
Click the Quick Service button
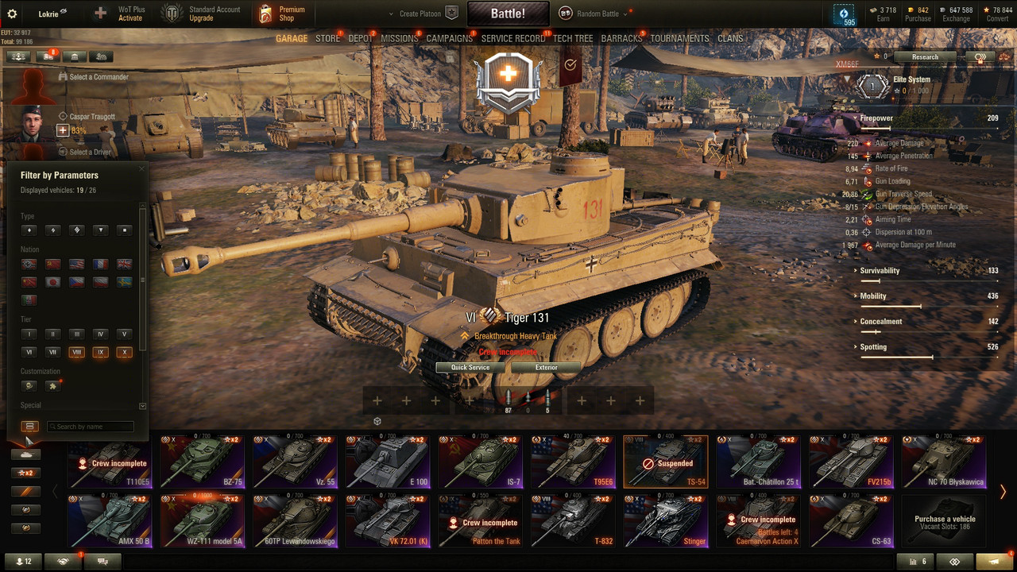(x=470, y=367)
